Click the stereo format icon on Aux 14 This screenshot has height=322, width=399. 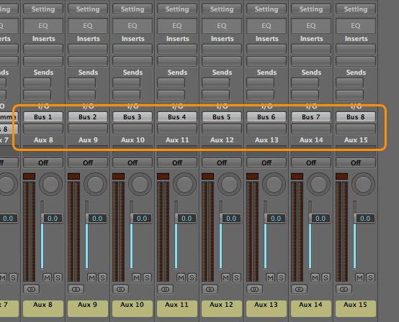click(x=300, y=289)
